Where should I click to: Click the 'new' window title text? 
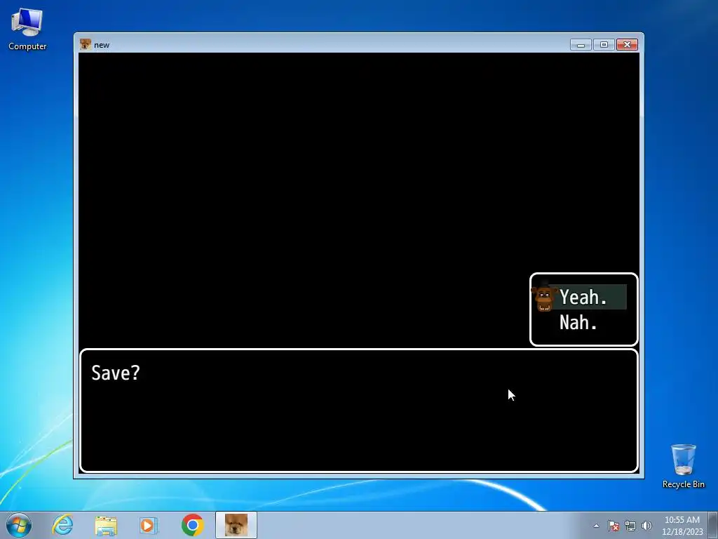coord(102,45)
